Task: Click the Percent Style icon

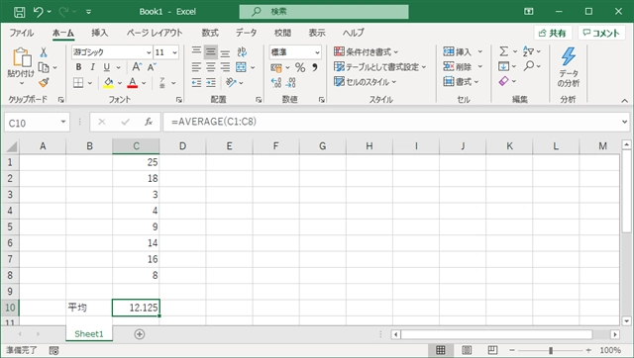Action: click(x=299, y=67)
